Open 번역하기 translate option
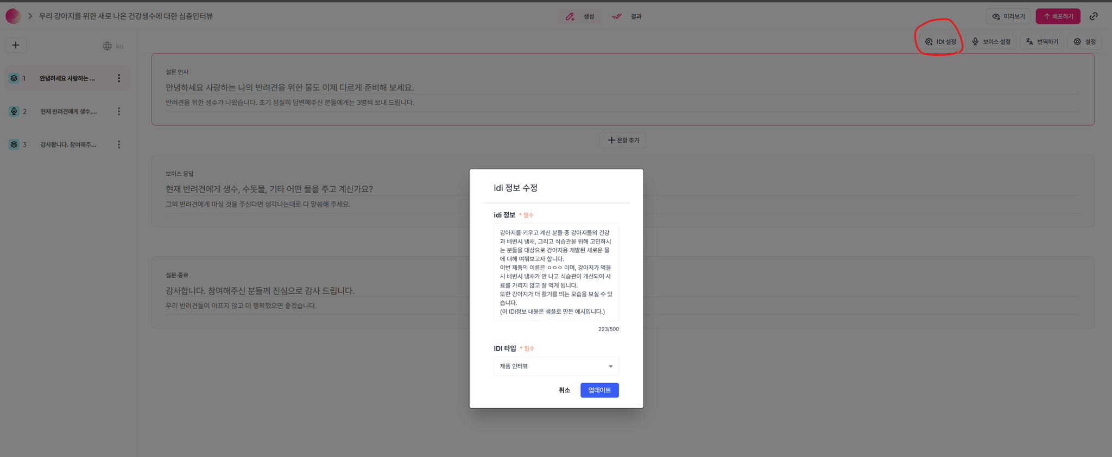Image resolution: width=1112 pixels, height=457 pixels. (x=1042, y=42)
